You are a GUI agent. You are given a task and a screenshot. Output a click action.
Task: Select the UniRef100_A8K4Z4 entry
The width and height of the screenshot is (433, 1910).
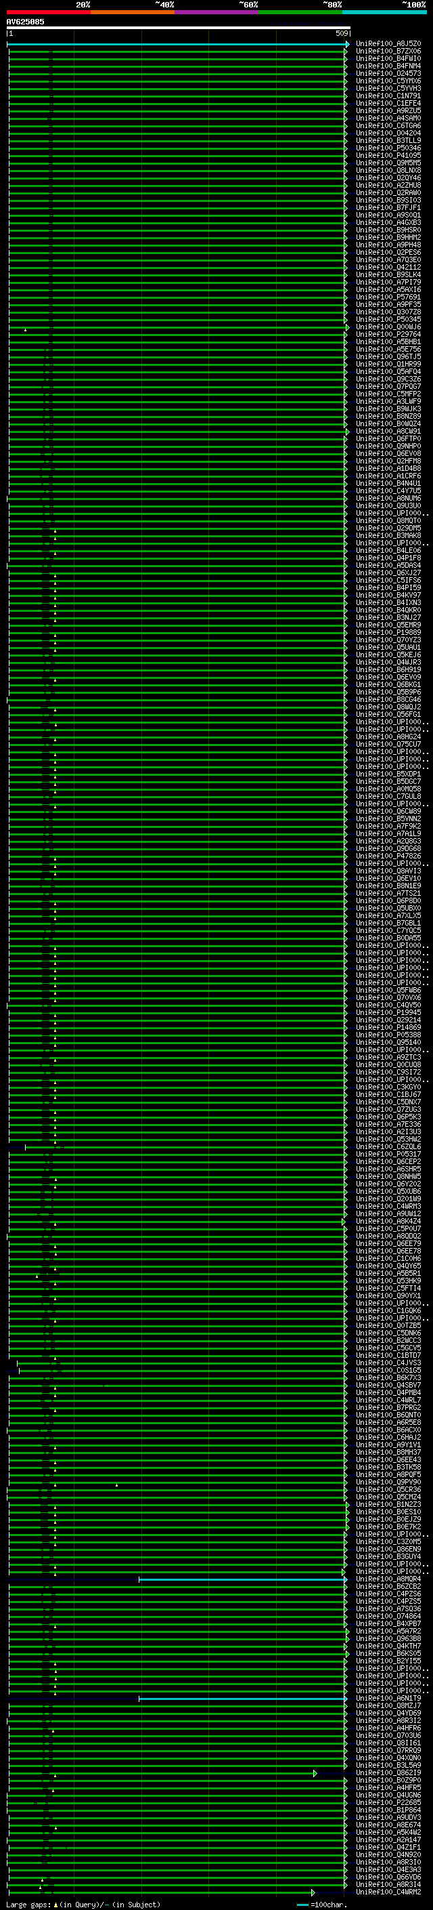[388, 1221]
